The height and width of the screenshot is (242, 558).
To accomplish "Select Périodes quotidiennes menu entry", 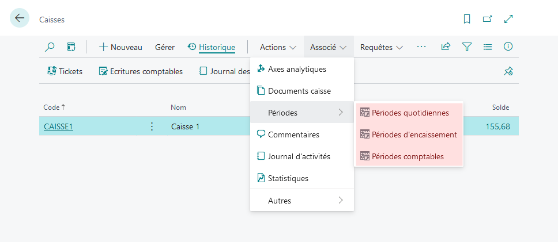I will (x=409, y=113).
